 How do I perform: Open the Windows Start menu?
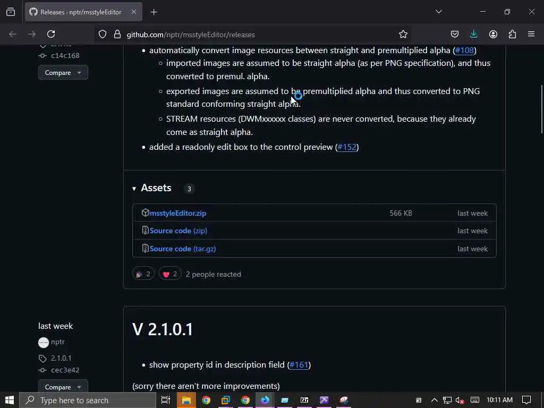[x=10, y=400]
